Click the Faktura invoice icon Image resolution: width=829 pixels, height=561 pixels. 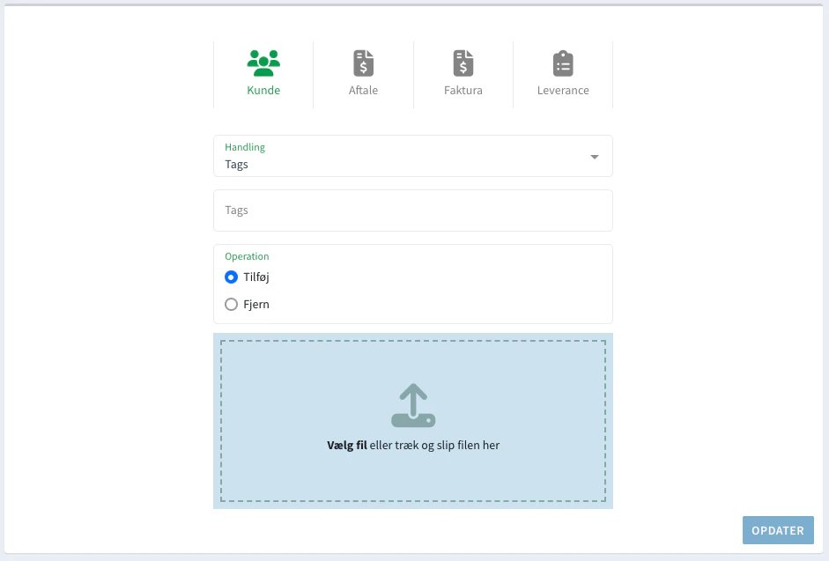463,63
